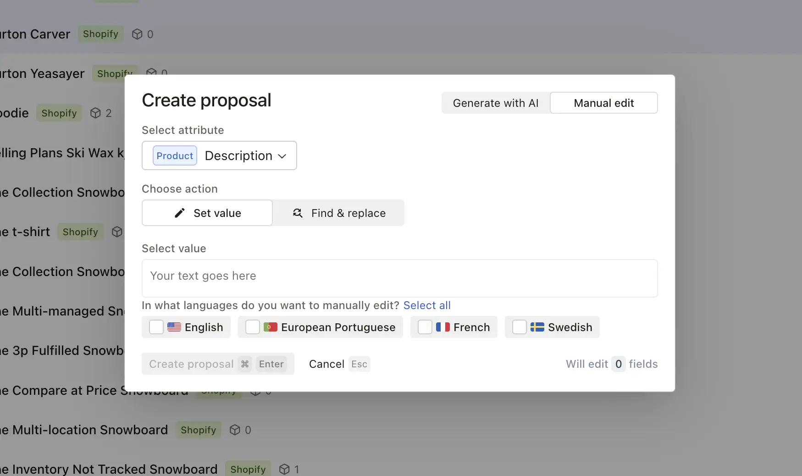
Task: Click the French flag icon
Action: pos(443,327)
